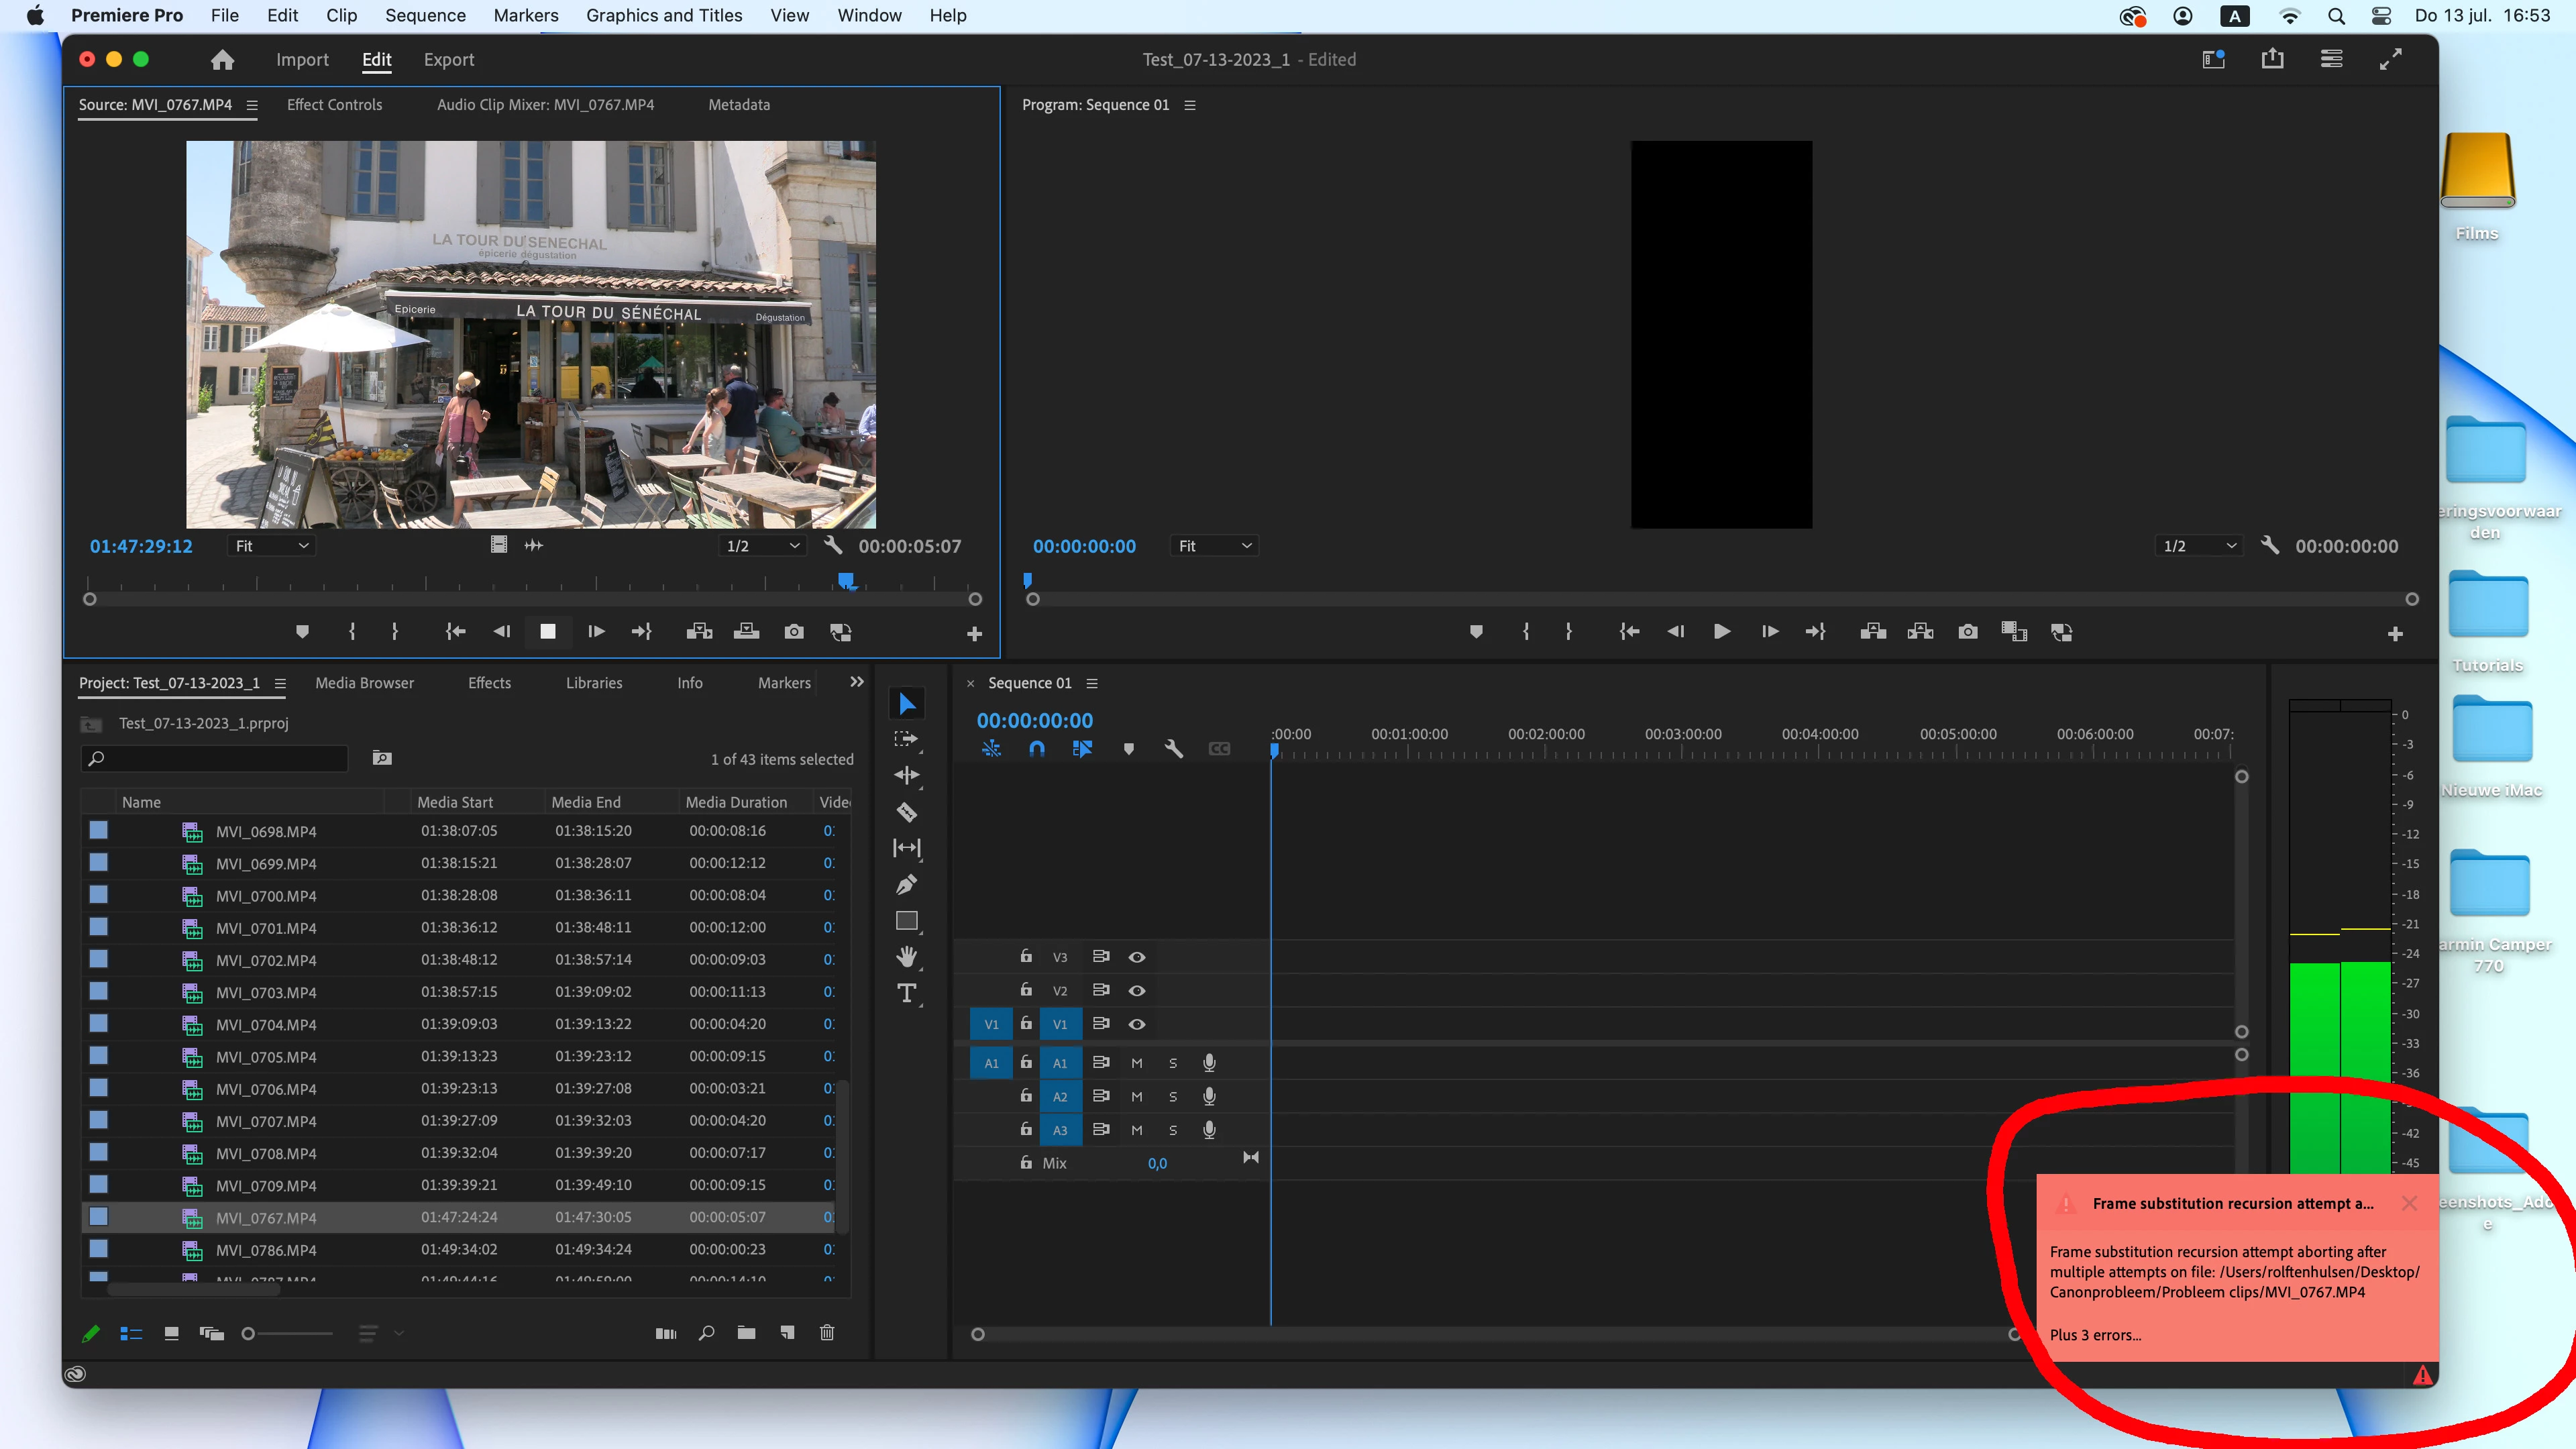Expand hidden project panel tabs chevron

point(856,682)
